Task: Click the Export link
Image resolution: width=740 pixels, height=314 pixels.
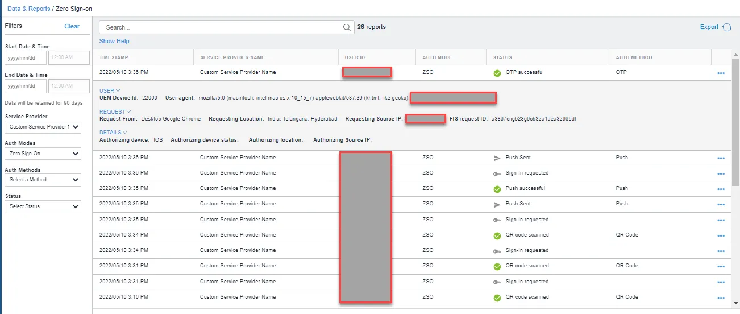Action: coord(709,27)
